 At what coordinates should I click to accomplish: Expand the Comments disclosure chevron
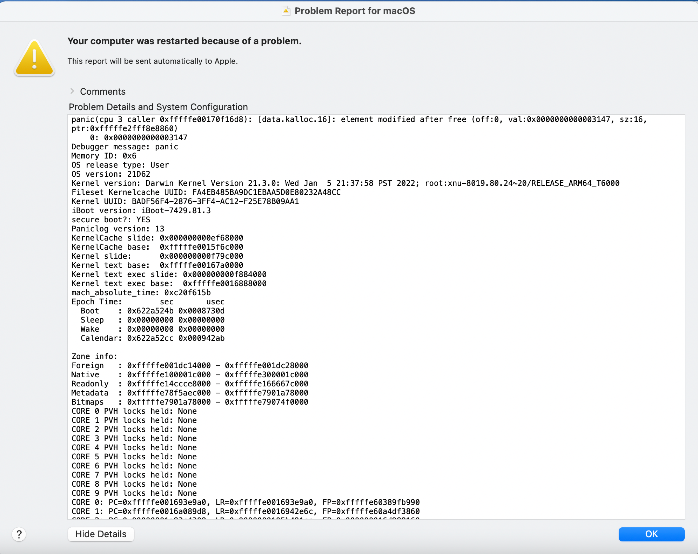[72, 91]
